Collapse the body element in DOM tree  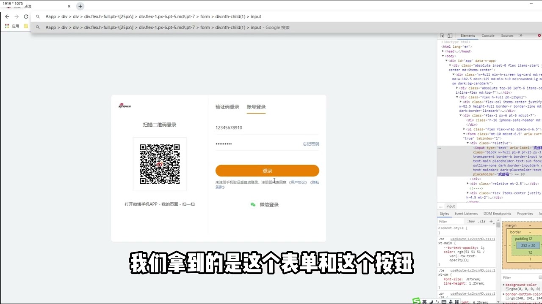(443, 56)
